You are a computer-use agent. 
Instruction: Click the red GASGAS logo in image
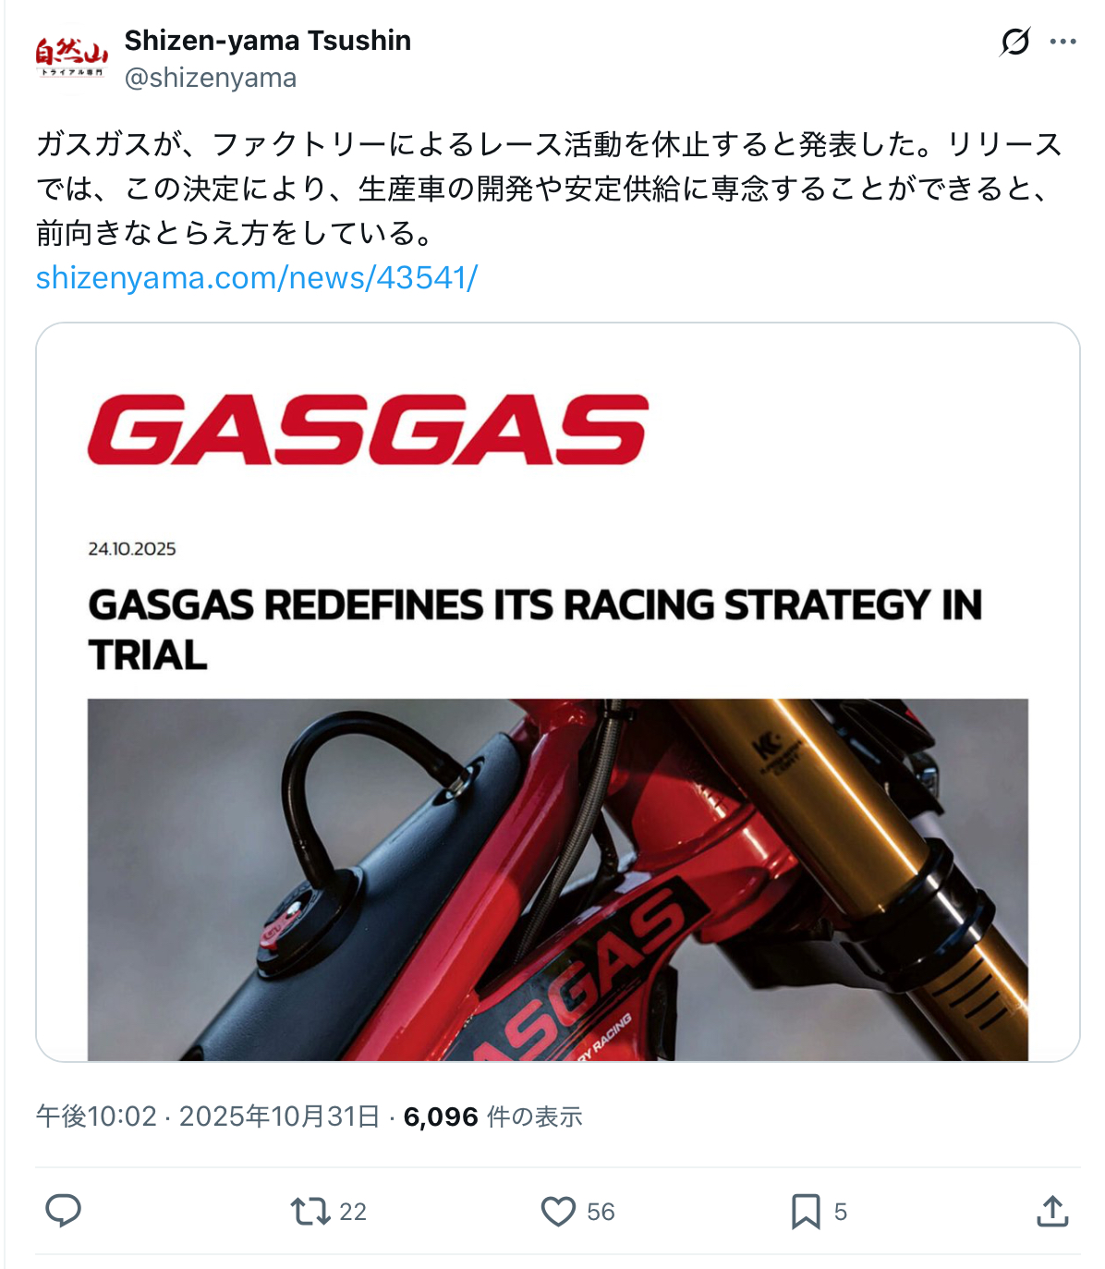tap(368, 430)
